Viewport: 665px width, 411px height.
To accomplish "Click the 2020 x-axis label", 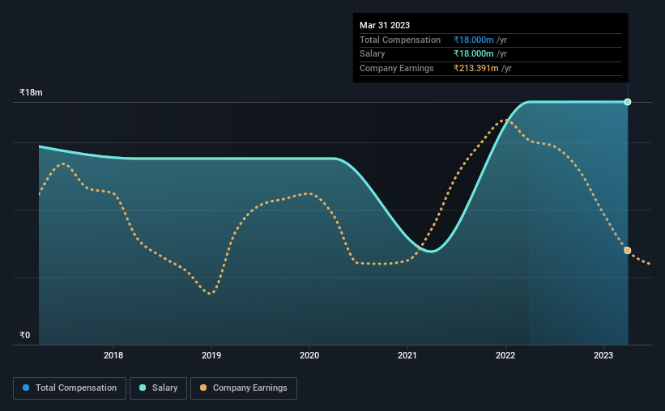I will 309,355.
